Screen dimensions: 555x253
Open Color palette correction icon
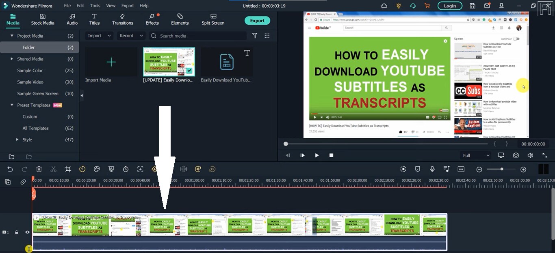tap(97, 169)
